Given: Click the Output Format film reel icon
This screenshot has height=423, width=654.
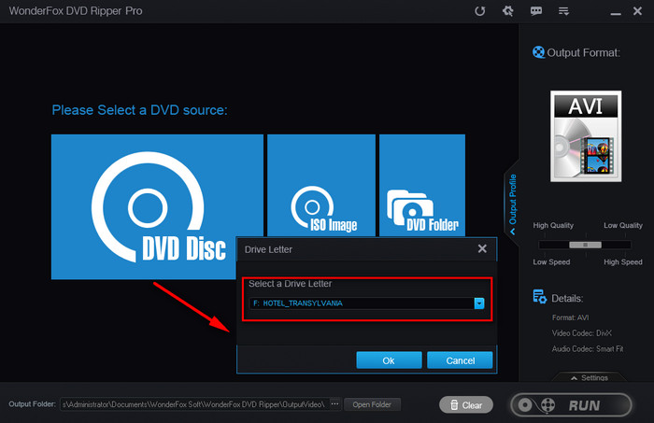Looking at the screenshot, I should tap(538, 52).
